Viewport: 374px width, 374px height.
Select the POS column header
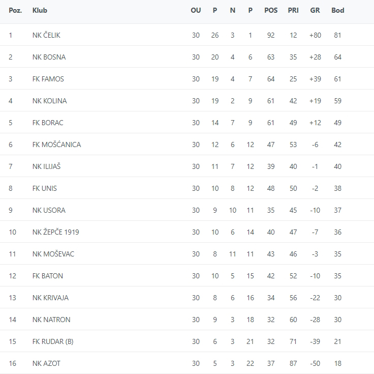271,10
